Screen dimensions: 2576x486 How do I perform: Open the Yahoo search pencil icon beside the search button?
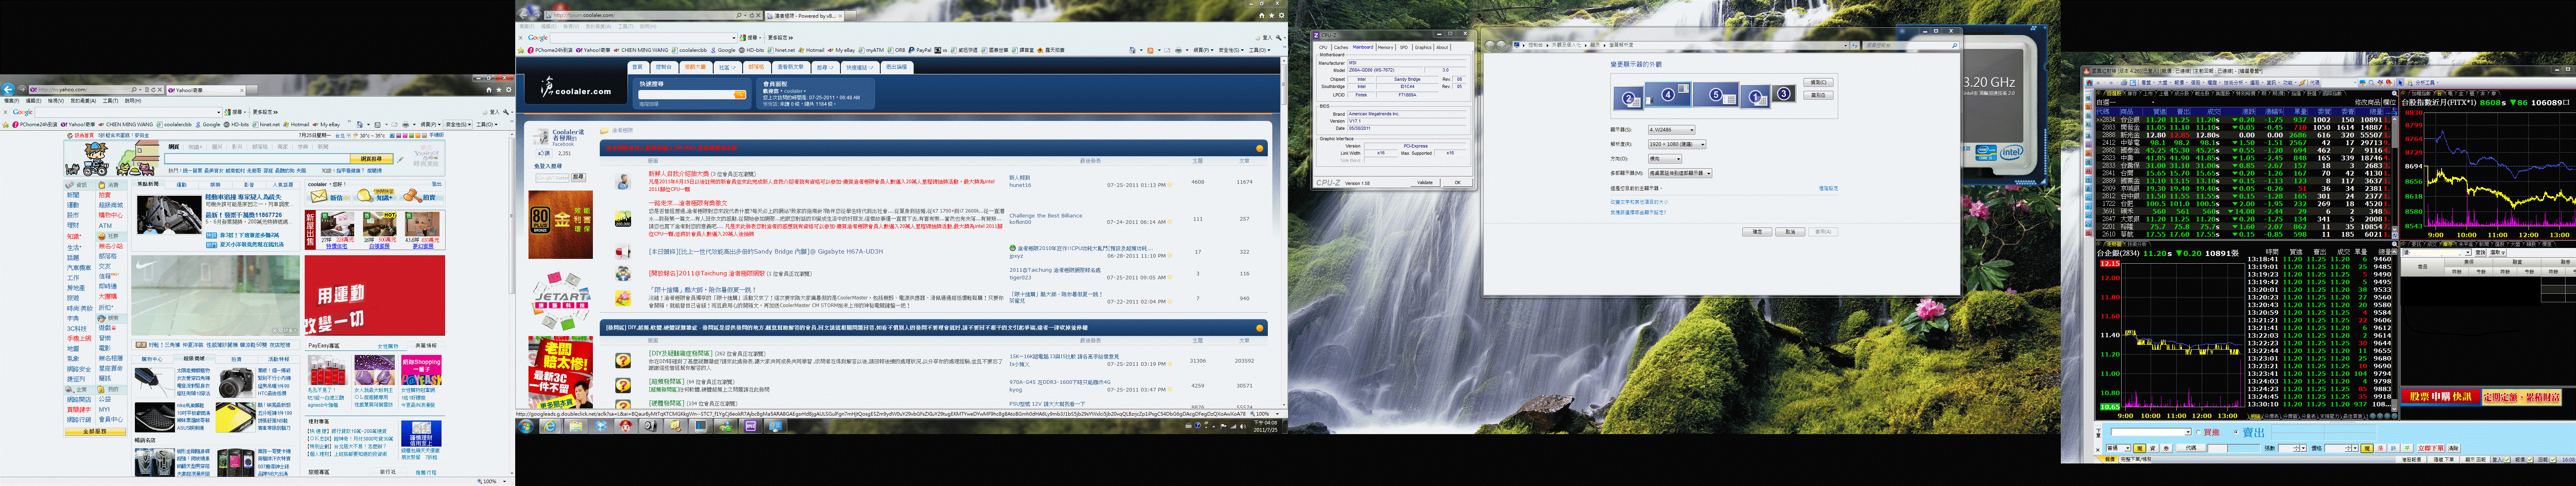400,159
